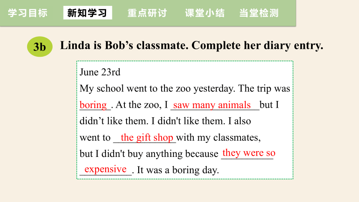Click the words 'went to' before the blank
Image resolution: width=359 pixels, height=202 pixels.
point(95,138)
